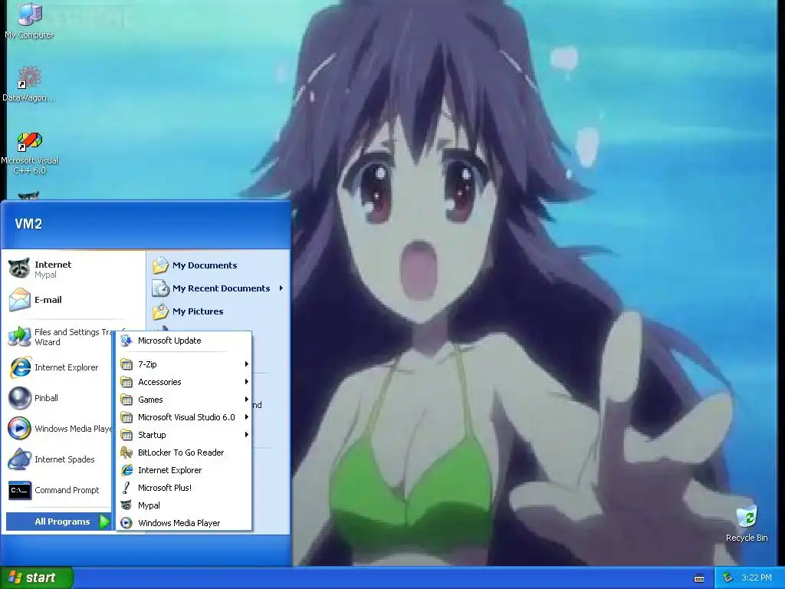785x589 pixels.
Task: Click the Mypal raccoon icon next to Internet
Action: [x=19, y=269]
